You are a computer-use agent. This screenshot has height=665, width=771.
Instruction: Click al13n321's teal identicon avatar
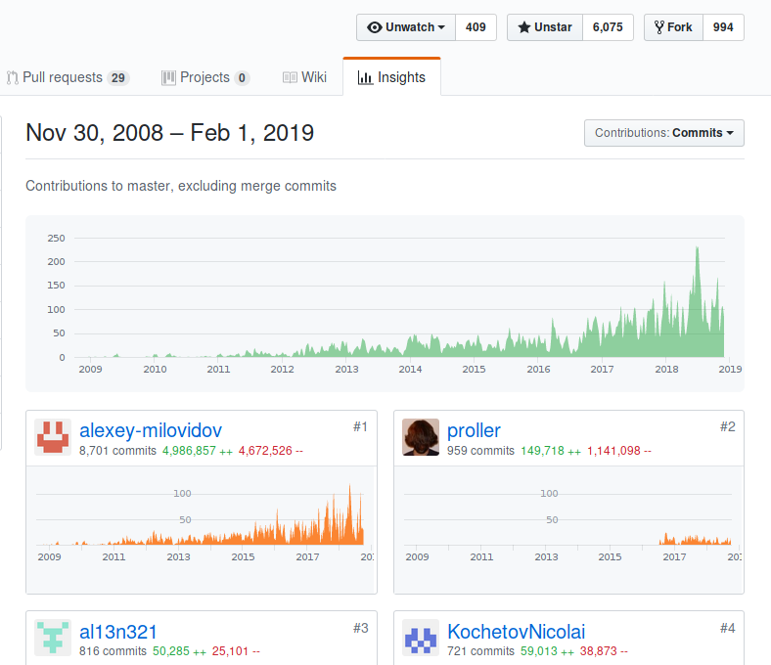[53, 637]
